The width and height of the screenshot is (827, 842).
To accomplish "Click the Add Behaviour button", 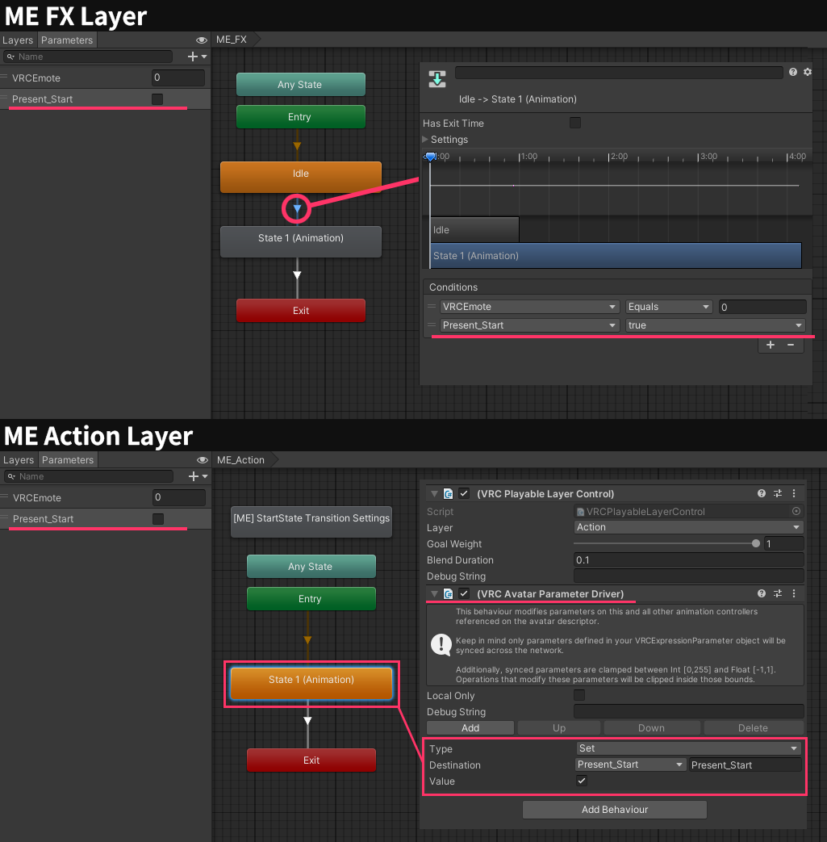I will (614, 809).
